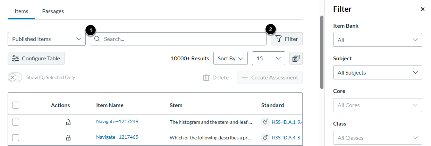Check the select-all header checkbox
Image resolution: width=431 pixels, height=146 pixels.
point(16,105)
